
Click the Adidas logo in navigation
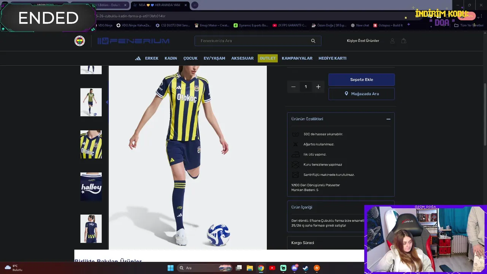click(138, 58)
